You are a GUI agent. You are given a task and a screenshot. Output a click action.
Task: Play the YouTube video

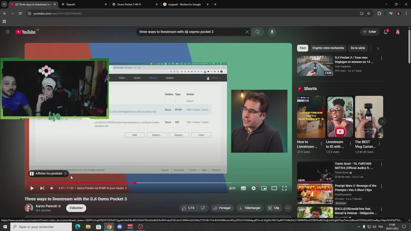32,188
